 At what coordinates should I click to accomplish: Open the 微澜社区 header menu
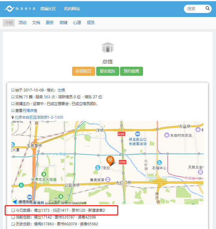click(x=48, y=9)
